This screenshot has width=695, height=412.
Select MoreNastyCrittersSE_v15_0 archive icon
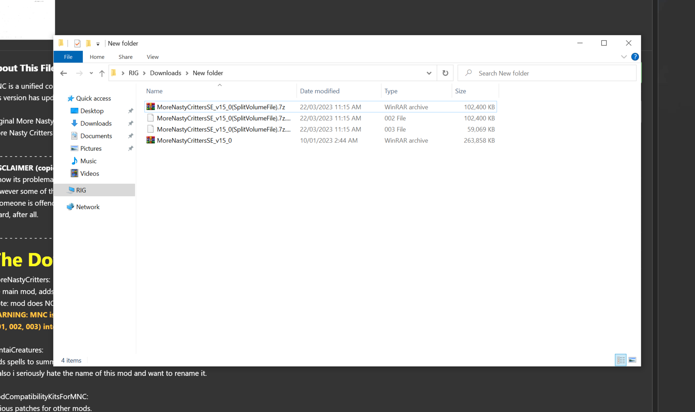pos(151,140)
